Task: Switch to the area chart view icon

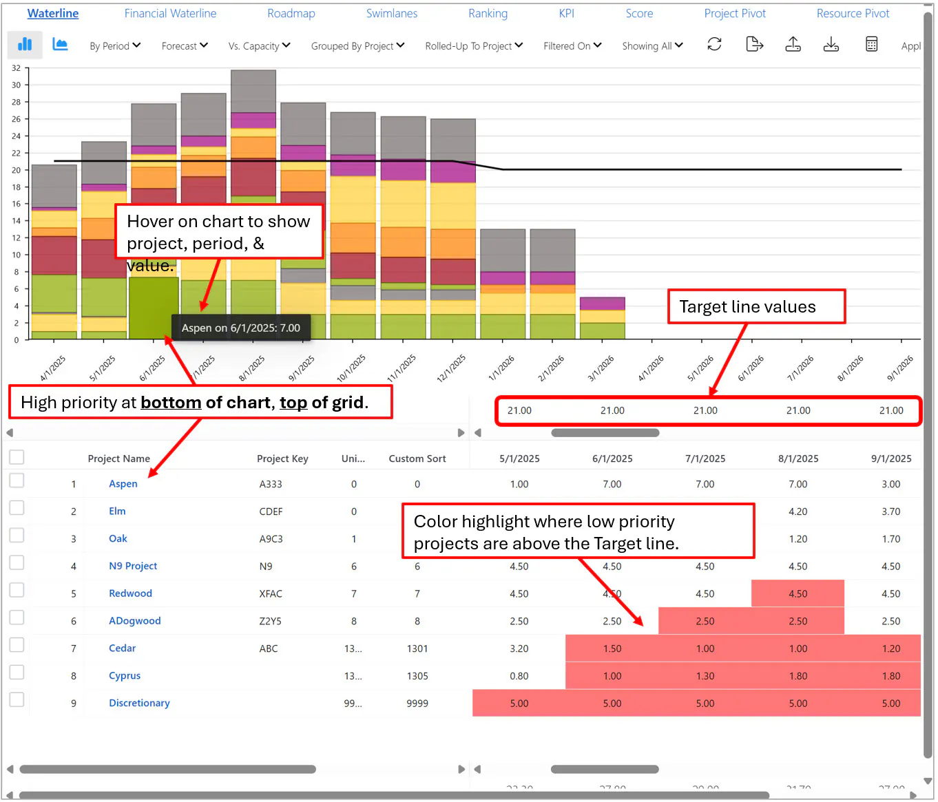Action: pos(61,45)
